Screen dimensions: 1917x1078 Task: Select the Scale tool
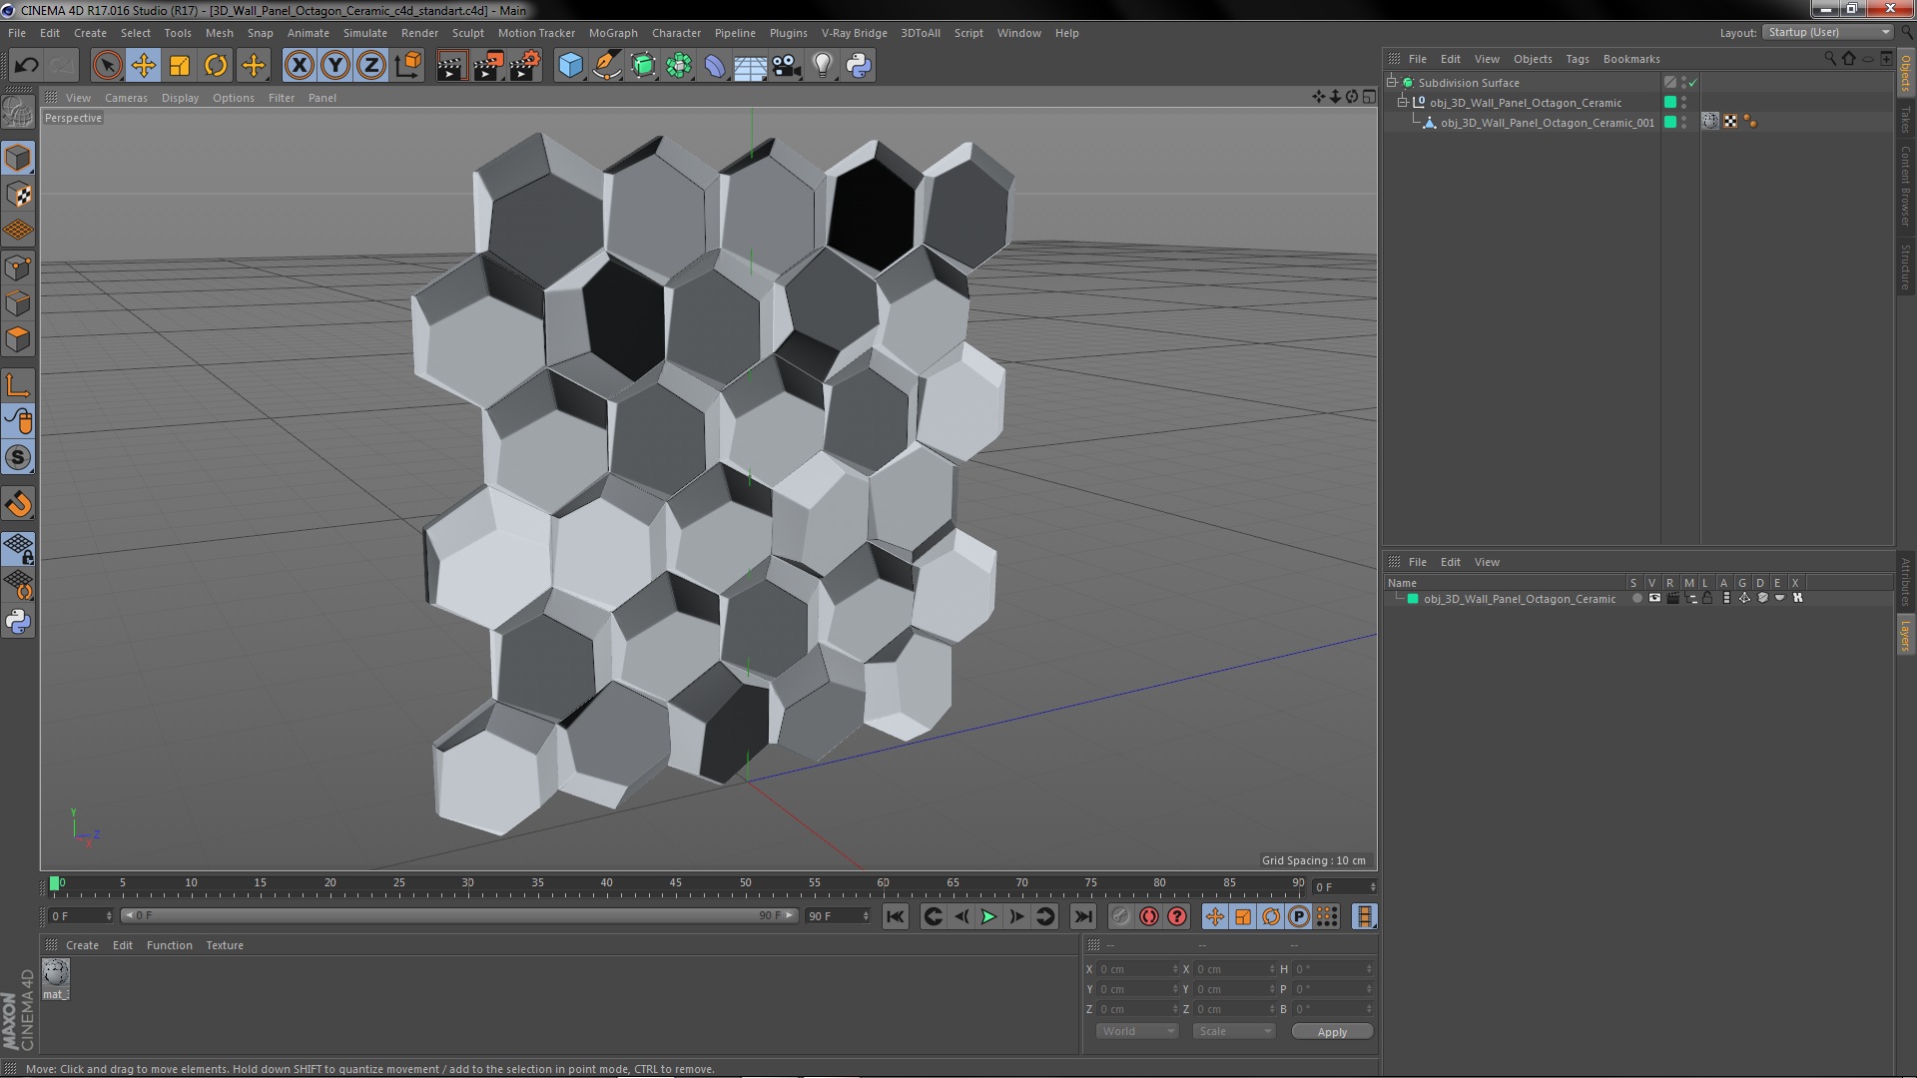pos(180,66)
